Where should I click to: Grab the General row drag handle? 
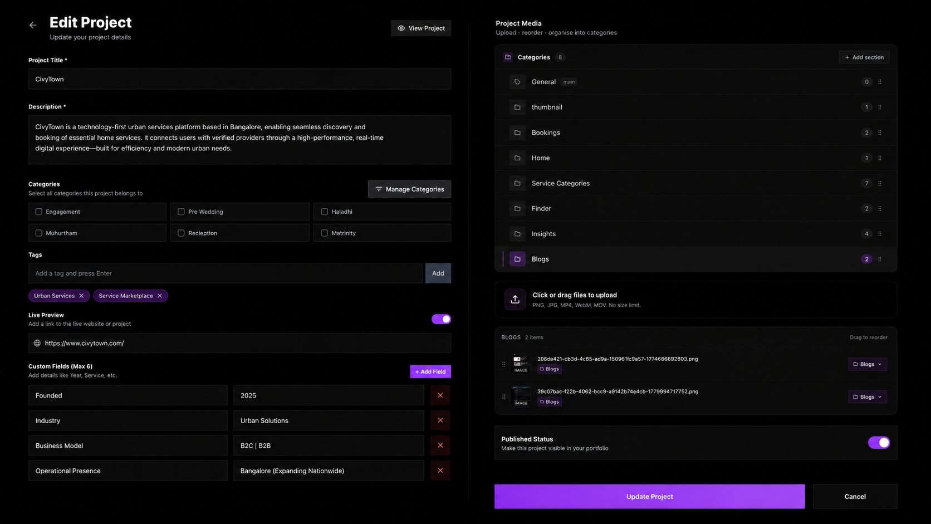pos(880,82)
